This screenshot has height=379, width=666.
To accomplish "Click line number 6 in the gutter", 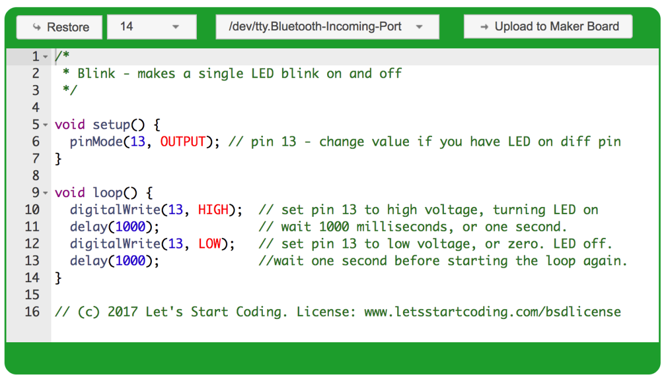I will tap(36, 141).
